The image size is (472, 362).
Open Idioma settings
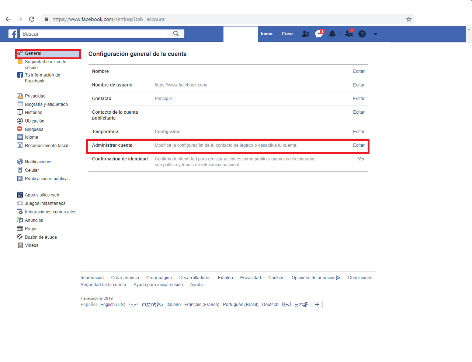(x=31, y=137)
